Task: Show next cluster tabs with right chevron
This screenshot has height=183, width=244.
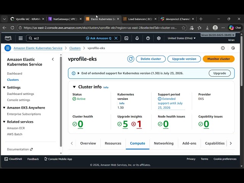Action: click(231, 143)
